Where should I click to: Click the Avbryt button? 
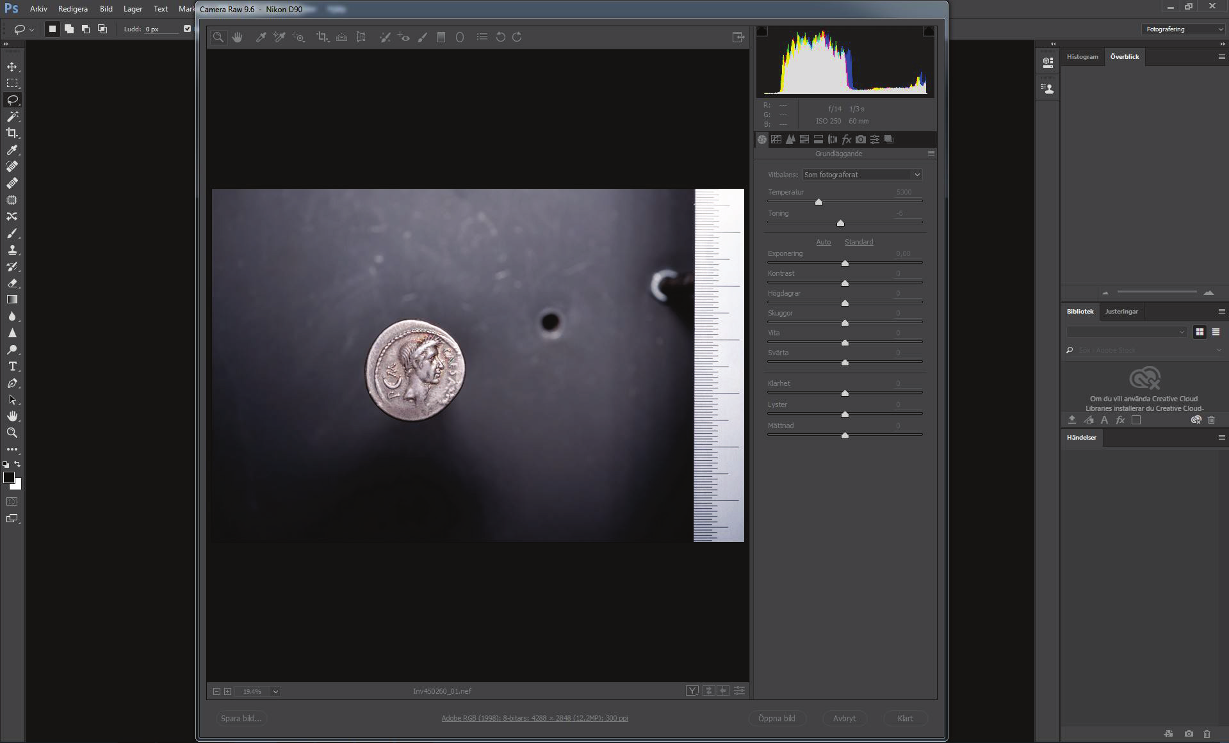tap(845, 718)
